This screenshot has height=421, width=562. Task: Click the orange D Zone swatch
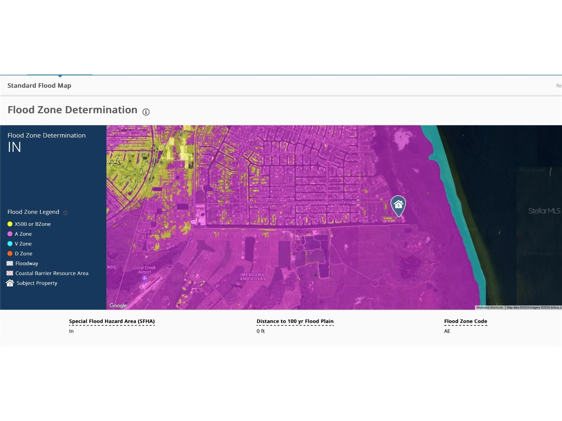[10, 254]
